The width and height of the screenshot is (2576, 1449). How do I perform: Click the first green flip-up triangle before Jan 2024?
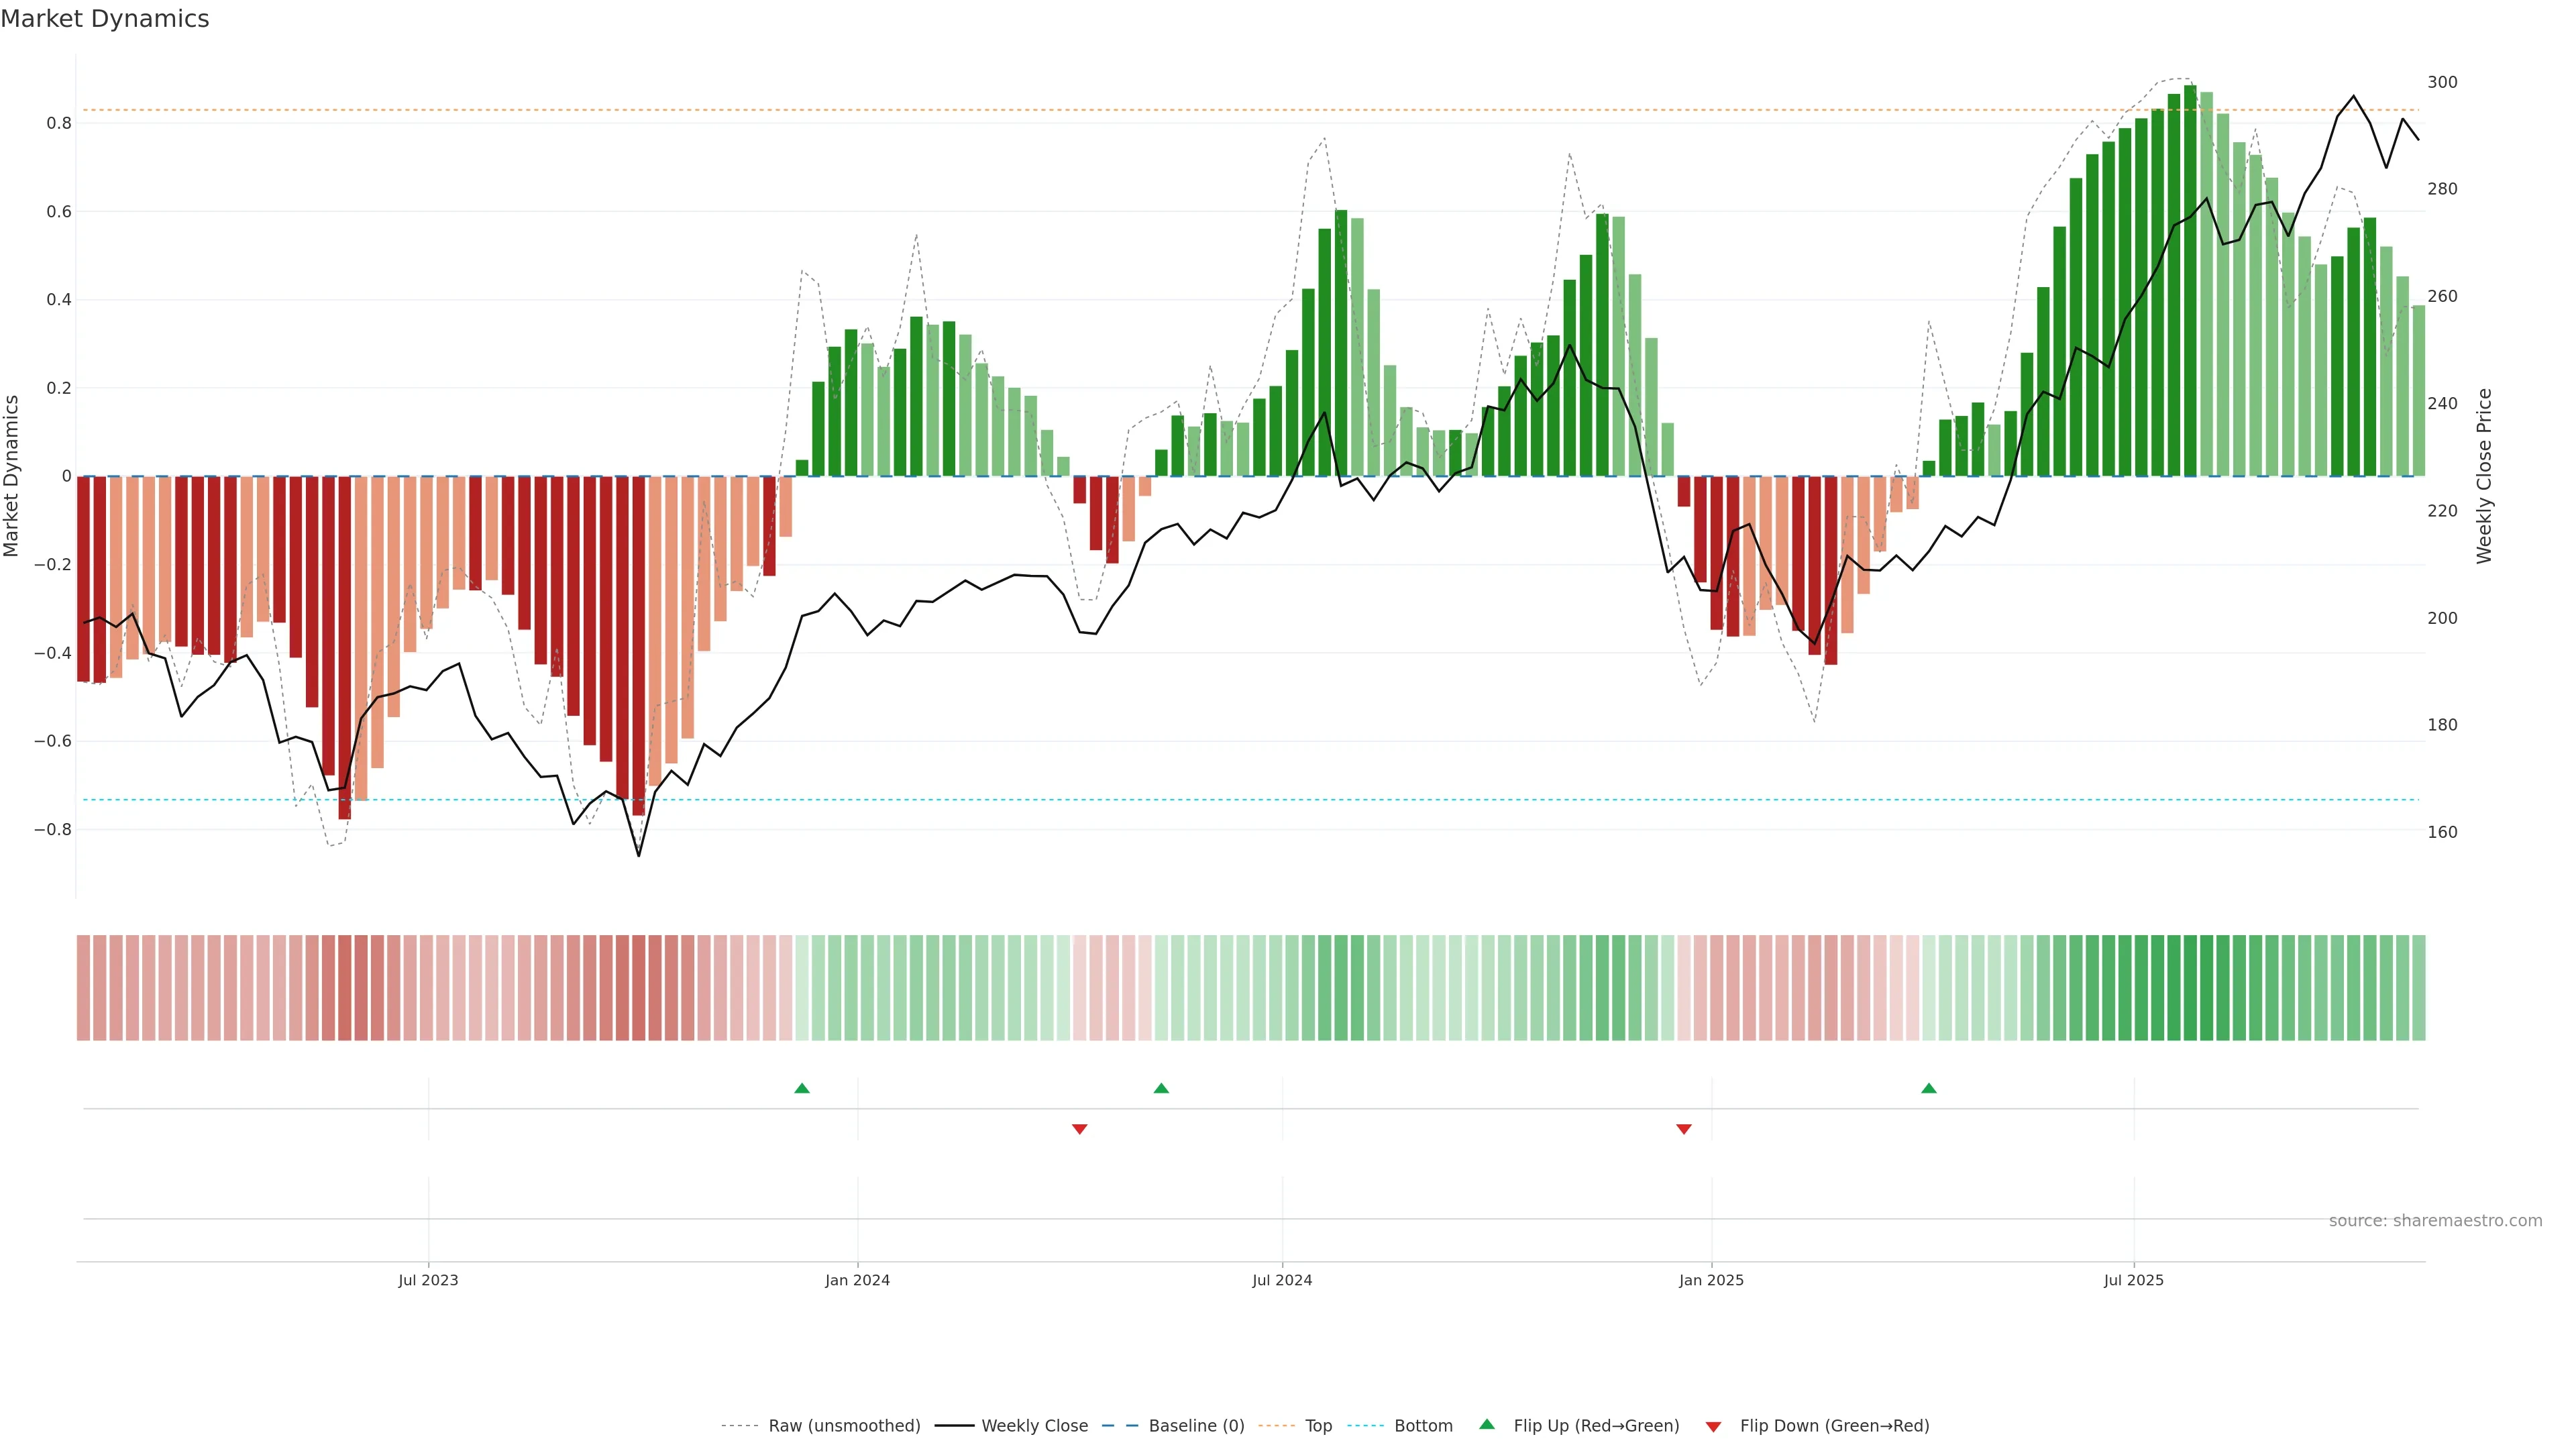801,1088
